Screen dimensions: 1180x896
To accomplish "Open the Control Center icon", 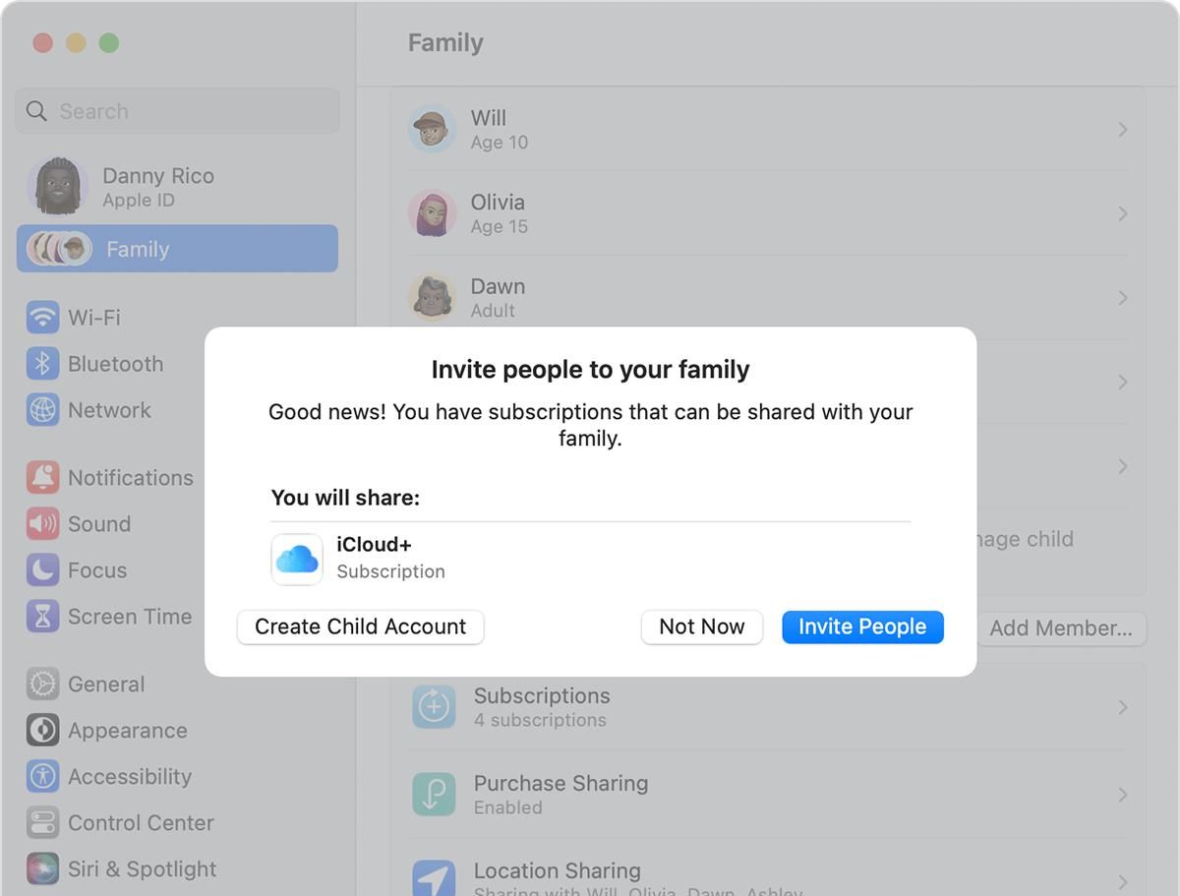I will tap(42, 822).
